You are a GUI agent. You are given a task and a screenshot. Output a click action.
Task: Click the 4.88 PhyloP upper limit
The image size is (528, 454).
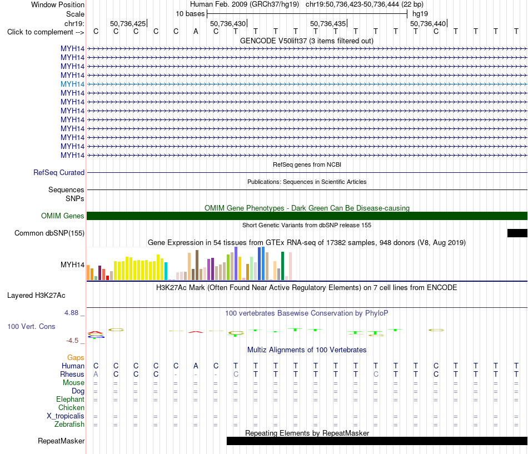pyautogui.click(x=71, y=313)
